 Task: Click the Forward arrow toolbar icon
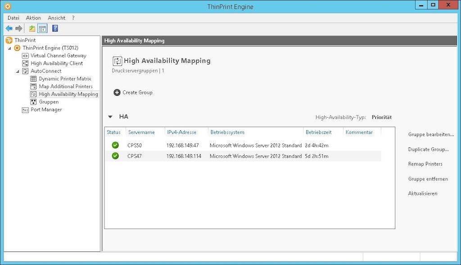pyautogui.click(x=19, y=28)
